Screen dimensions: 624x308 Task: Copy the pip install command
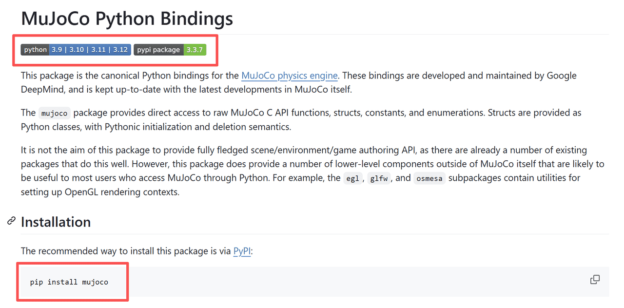tap(595, 280)
